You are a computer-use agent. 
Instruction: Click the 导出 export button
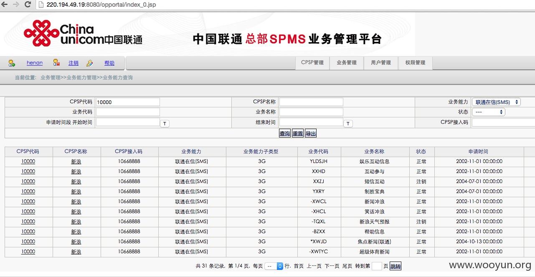(x=311, y=133)
